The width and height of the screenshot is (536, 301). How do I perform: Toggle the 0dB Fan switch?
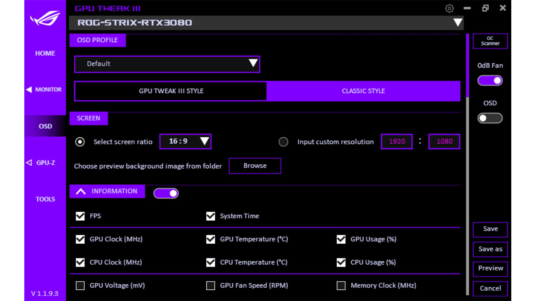[490, 81]
